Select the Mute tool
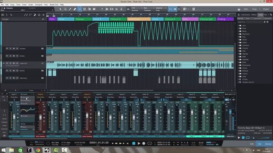Viewport: 273px width, 153px height. coord(84,9)
